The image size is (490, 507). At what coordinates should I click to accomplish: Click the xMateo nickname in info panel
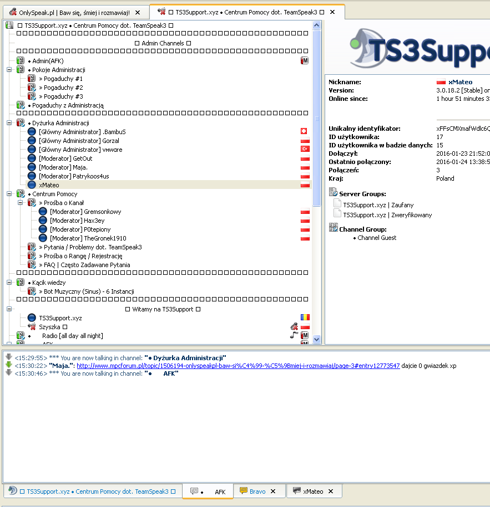(x=460, y=82)
